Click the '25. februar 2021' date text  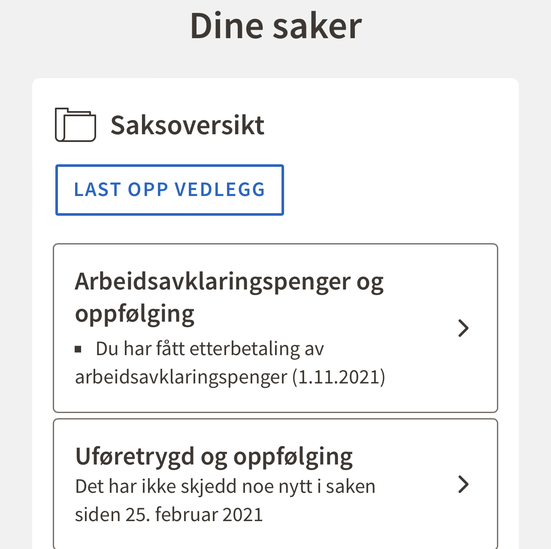[x=194, y=515]
